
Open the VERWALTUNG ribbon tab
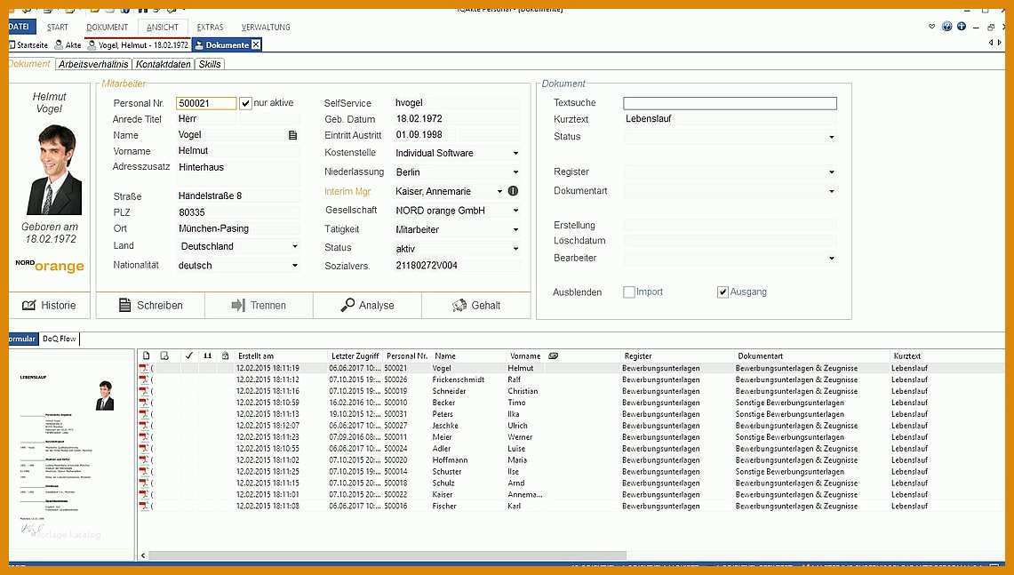click(x=266, y=28)
